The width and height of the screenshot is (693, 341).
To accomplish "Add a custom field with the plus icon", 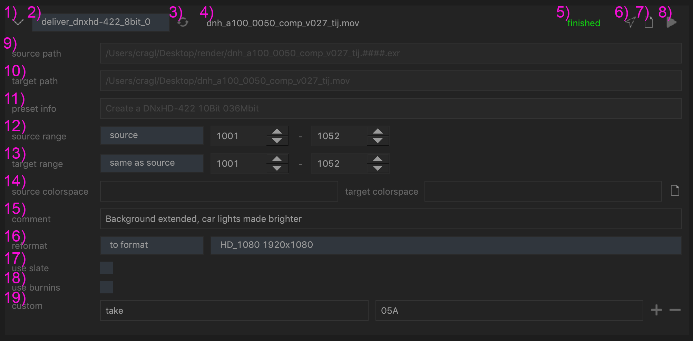I will click(x=656, y=310).
